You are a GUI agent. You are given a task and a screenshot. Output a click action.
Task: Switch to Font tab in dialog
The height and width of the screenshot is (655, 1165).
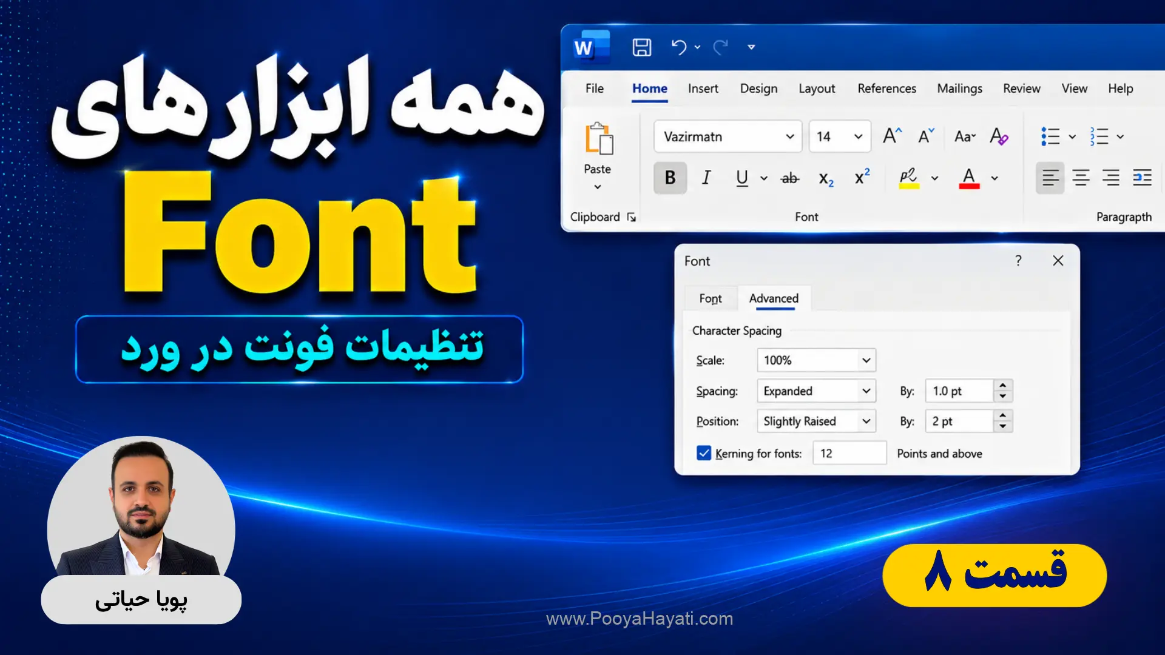tap(711, 298)
